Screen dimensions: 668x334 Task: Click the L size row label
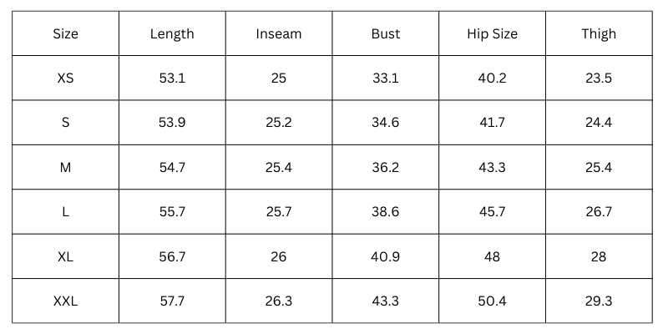click(x=65, y=212)
